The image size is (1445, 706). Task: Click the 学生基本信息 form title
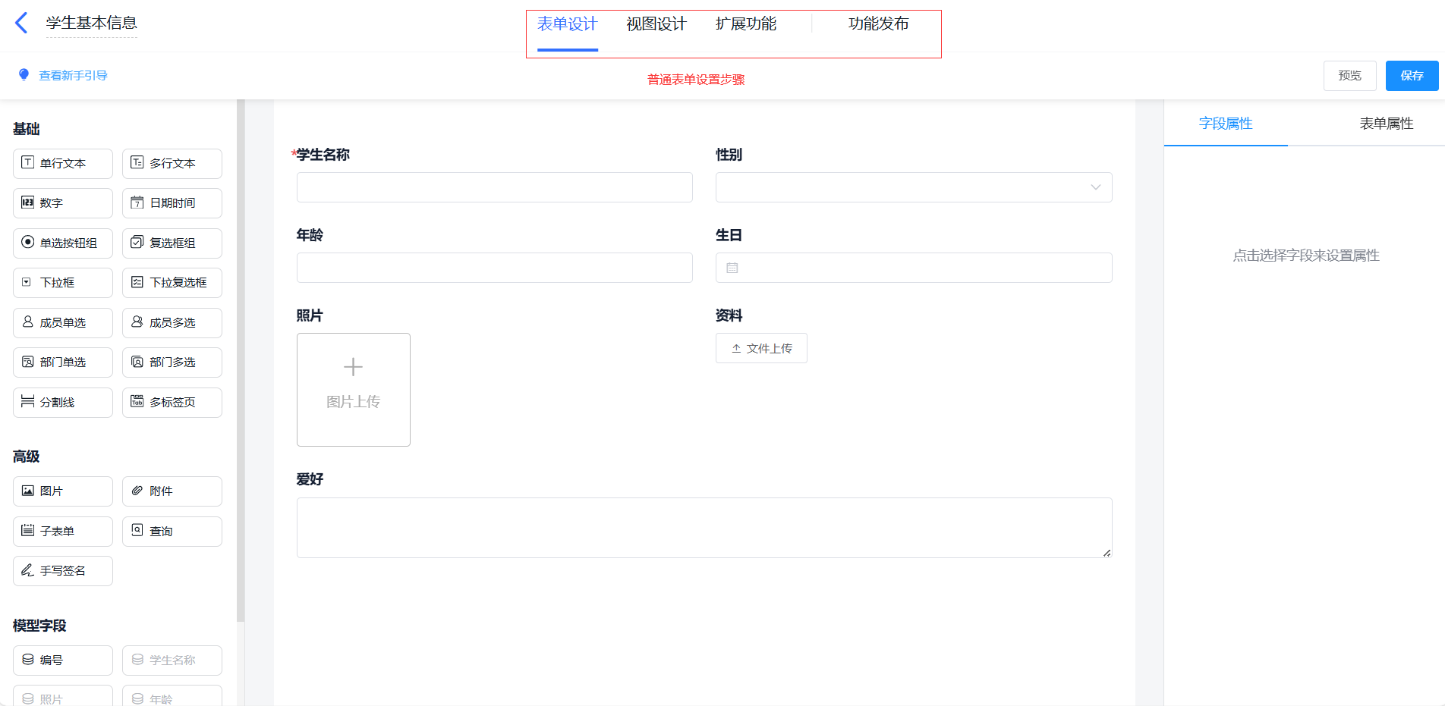pos(92,23)
